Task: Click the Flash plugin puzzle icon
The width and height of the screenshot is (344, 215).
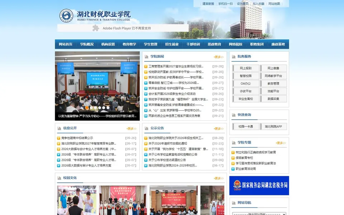Action: tap(96, 28)
